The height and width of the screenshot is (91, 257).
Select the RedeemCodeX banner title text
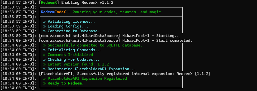click(54, 12)
